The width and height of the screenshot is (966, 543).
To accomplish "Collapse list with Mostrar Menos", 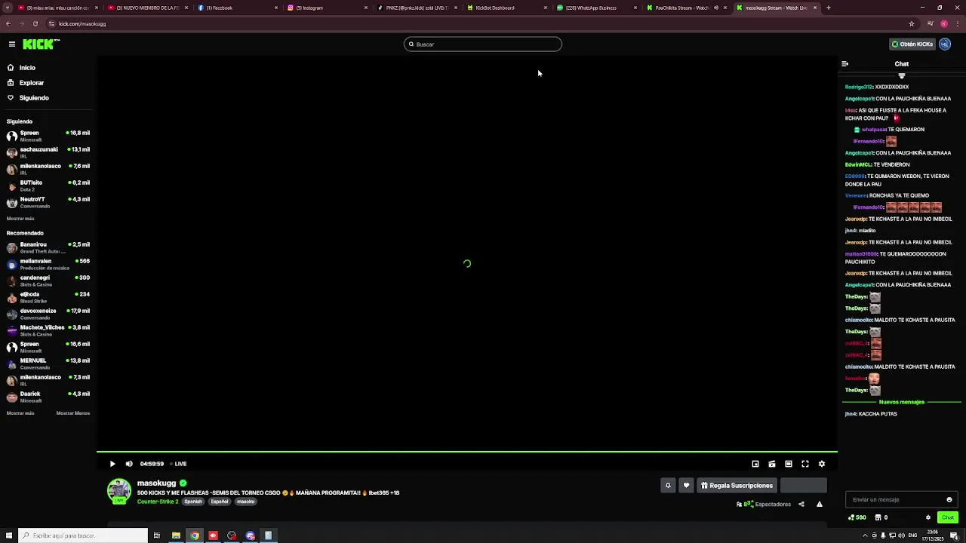I will (x=73, y=413).
